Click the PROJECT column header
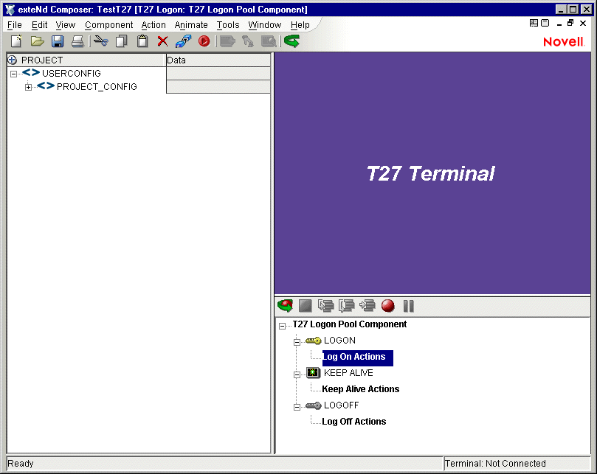The image size is (597, 474). click(x=86, y=60)
